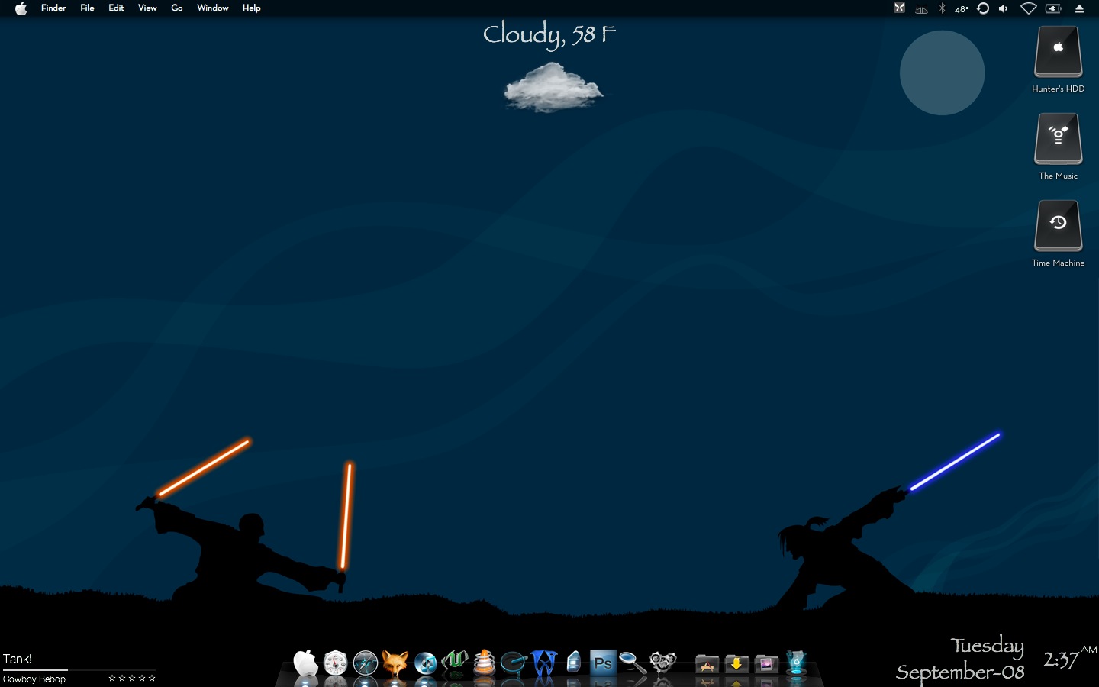Open the Help menu
1099x687 pixels.
251,8
